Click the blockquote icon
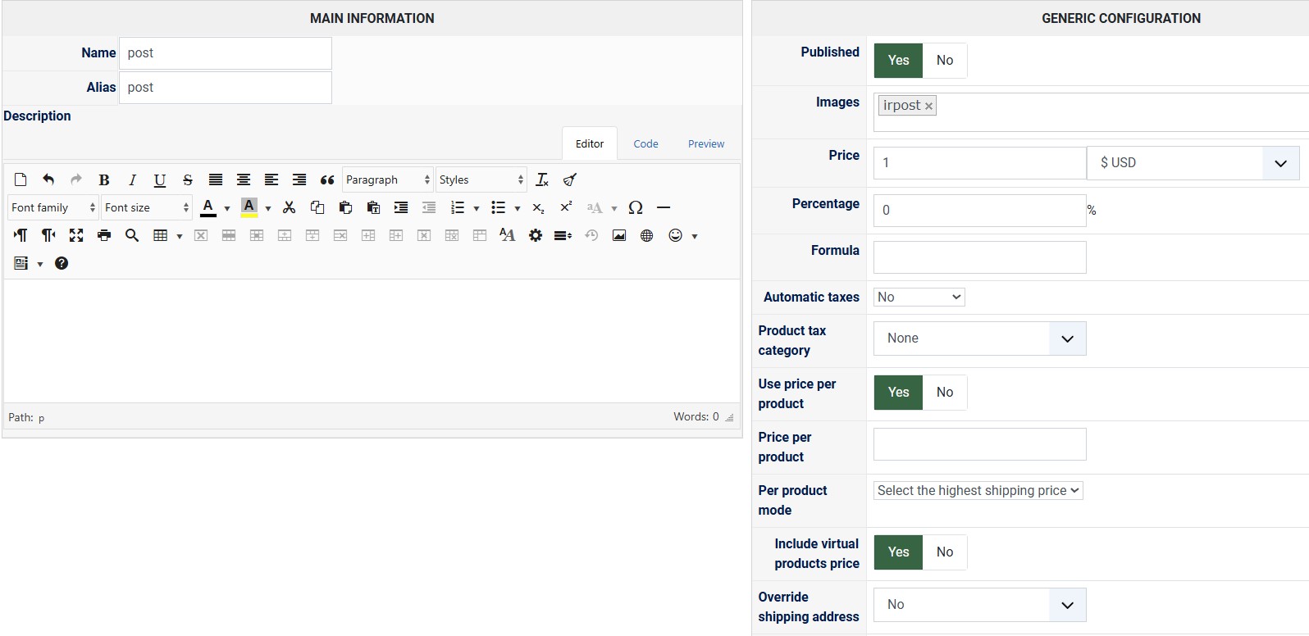The width and height of the screenshot is (1309, 636). tap(327, 180)
